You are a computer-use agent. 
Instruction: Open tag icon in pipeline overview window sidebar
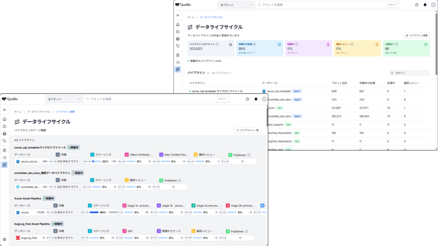pyautogui.click(x=5, y=141)
